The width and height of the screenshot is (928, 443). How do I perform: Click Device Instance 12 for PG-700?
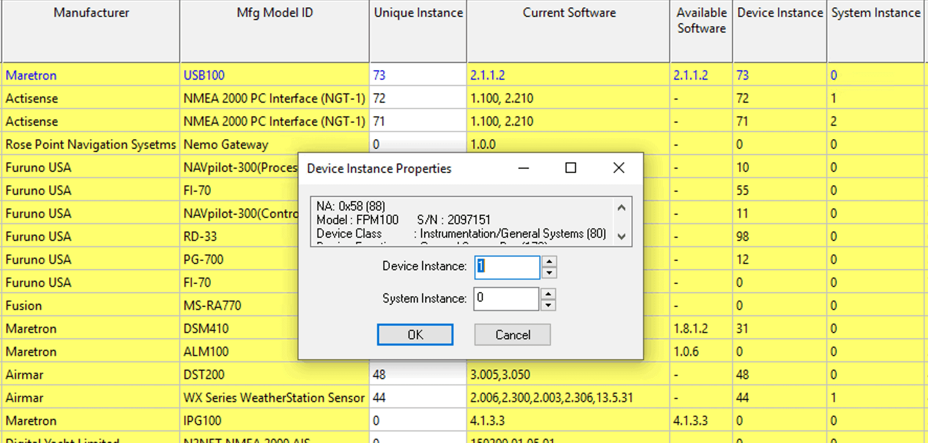[x=780, y=259]
